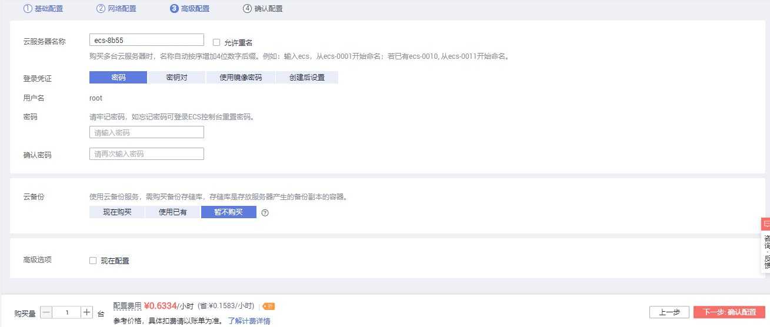Click 上一步 button
Screen dimensions: 770x327
(x=669, y=312)
